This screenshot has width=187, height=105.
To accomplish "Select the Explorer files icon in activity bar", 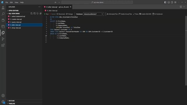I will (x=3, y=33).
